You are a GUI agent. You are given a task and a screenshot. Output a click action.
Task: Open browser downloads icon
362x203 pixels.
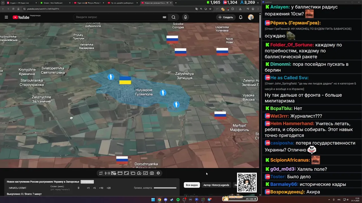pyautogui.click(x=240, y=9)
